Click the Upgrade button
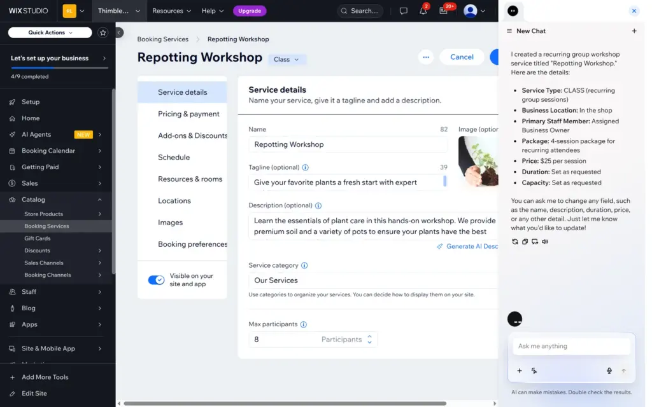The height and width of the screenshot is (407, 652). [x=250, y=11]
